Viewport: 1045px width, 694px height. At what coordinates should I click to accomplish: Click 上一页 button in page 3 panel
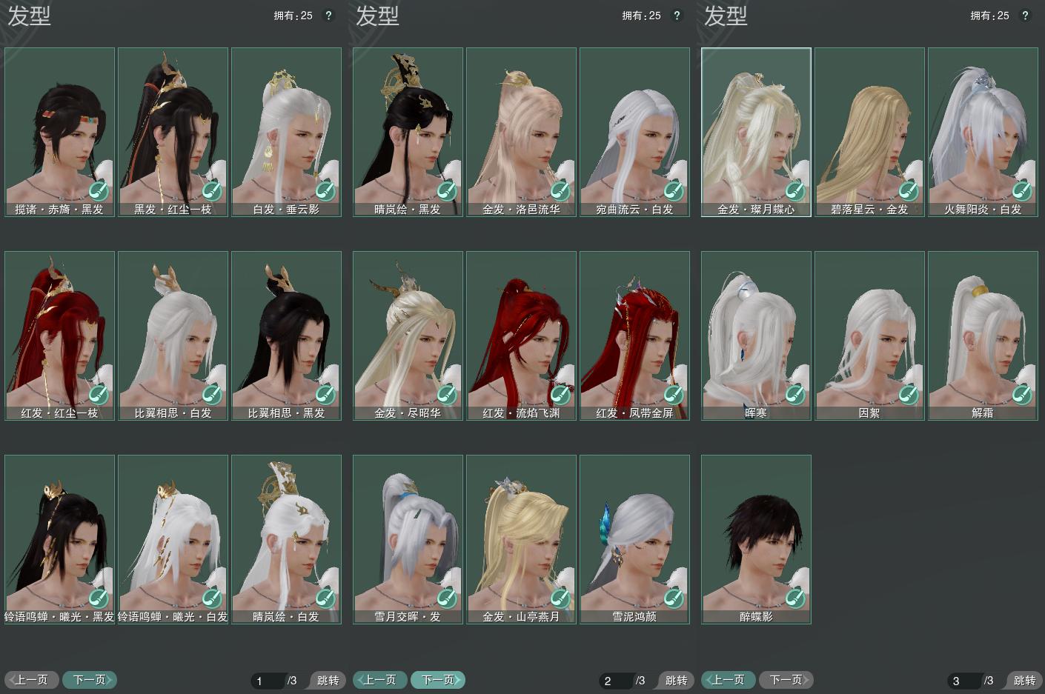pos(729,679)
